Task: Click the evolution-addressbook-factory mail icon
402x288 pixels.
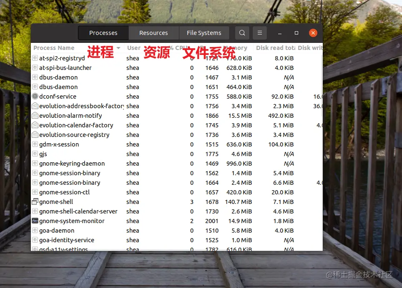Action: tap(35, 106)
